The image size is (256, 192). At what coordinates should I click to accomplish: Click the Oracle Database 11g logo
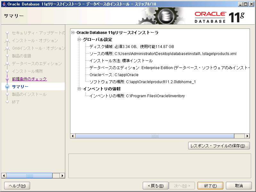point(219,17)
